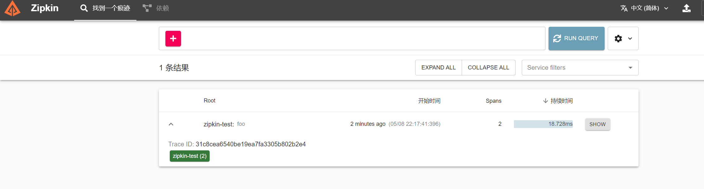Click EXPAND ALL button
704x189 pixels.
coord(439,68)
